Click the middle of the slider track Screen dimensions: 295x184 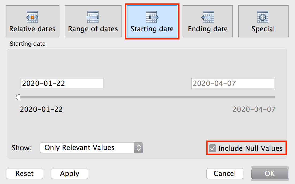coord(147,97)
